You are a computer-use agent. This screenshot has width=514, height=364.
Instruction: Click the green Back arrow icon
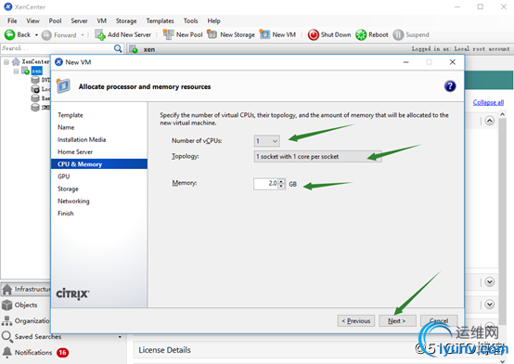pyautogui.click(x=9, y=34)
